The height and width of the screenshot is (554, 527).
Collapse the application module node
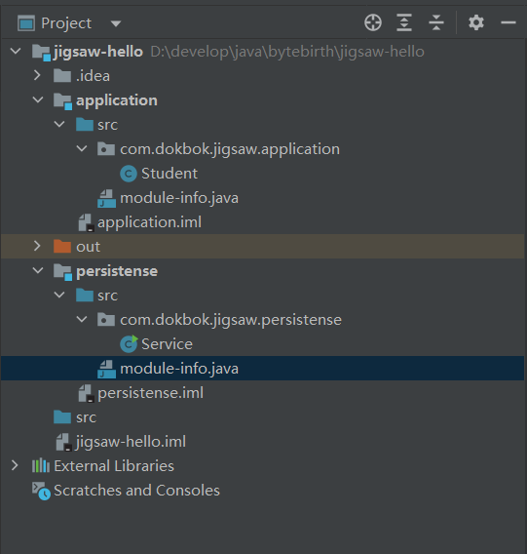pyautogui.click(x=38, y=100)
